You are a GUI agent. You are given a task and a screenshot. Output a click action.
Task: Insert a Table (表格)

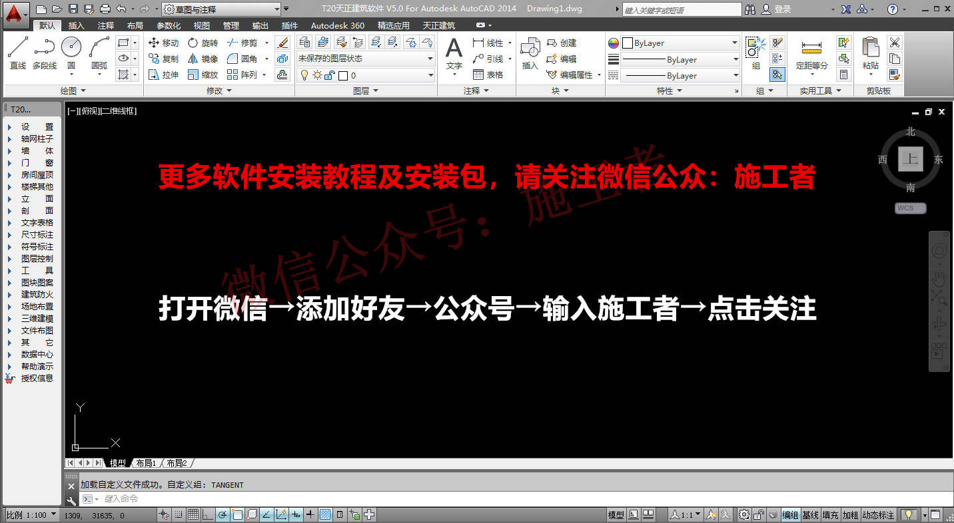(488, 75)
